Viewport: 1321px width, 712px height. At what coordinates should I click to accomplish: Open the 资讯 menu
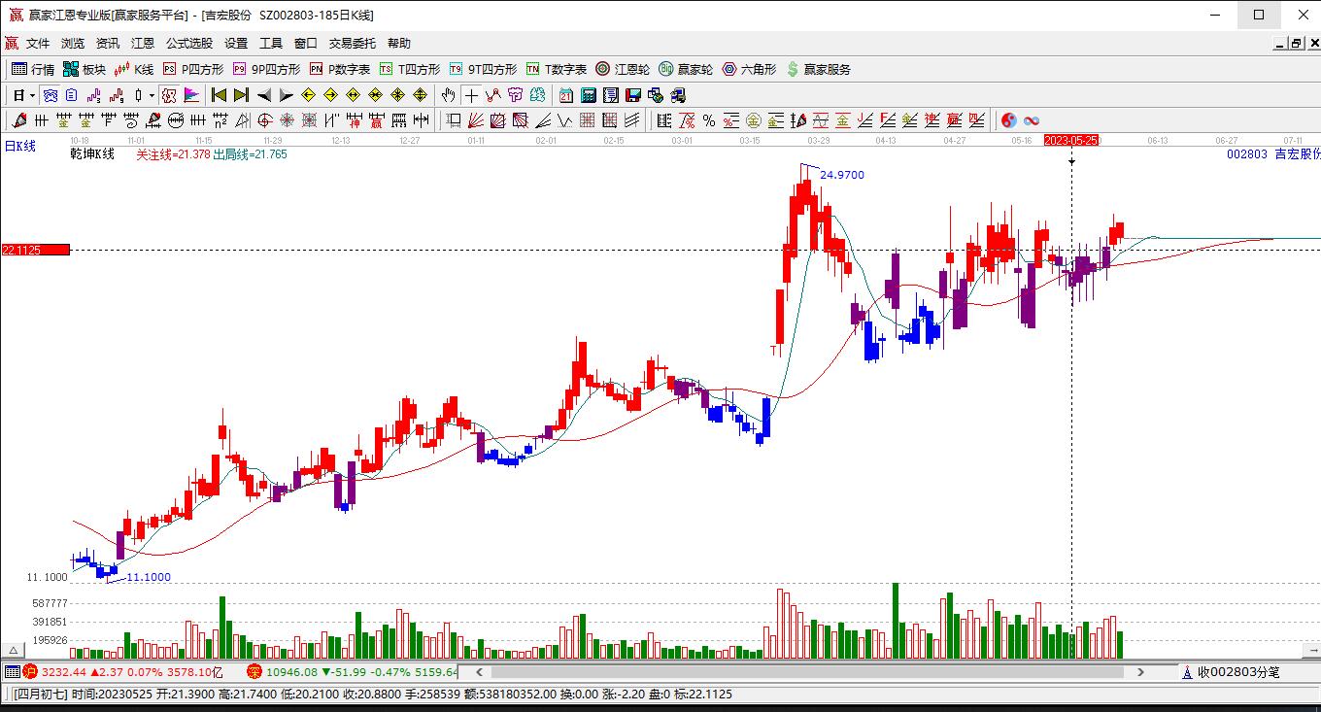108,44
